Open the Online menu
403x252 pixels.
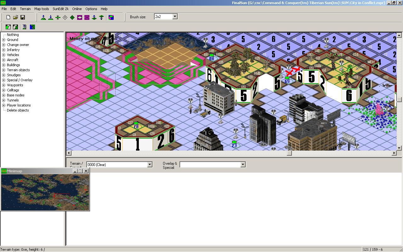pos(77,9)
